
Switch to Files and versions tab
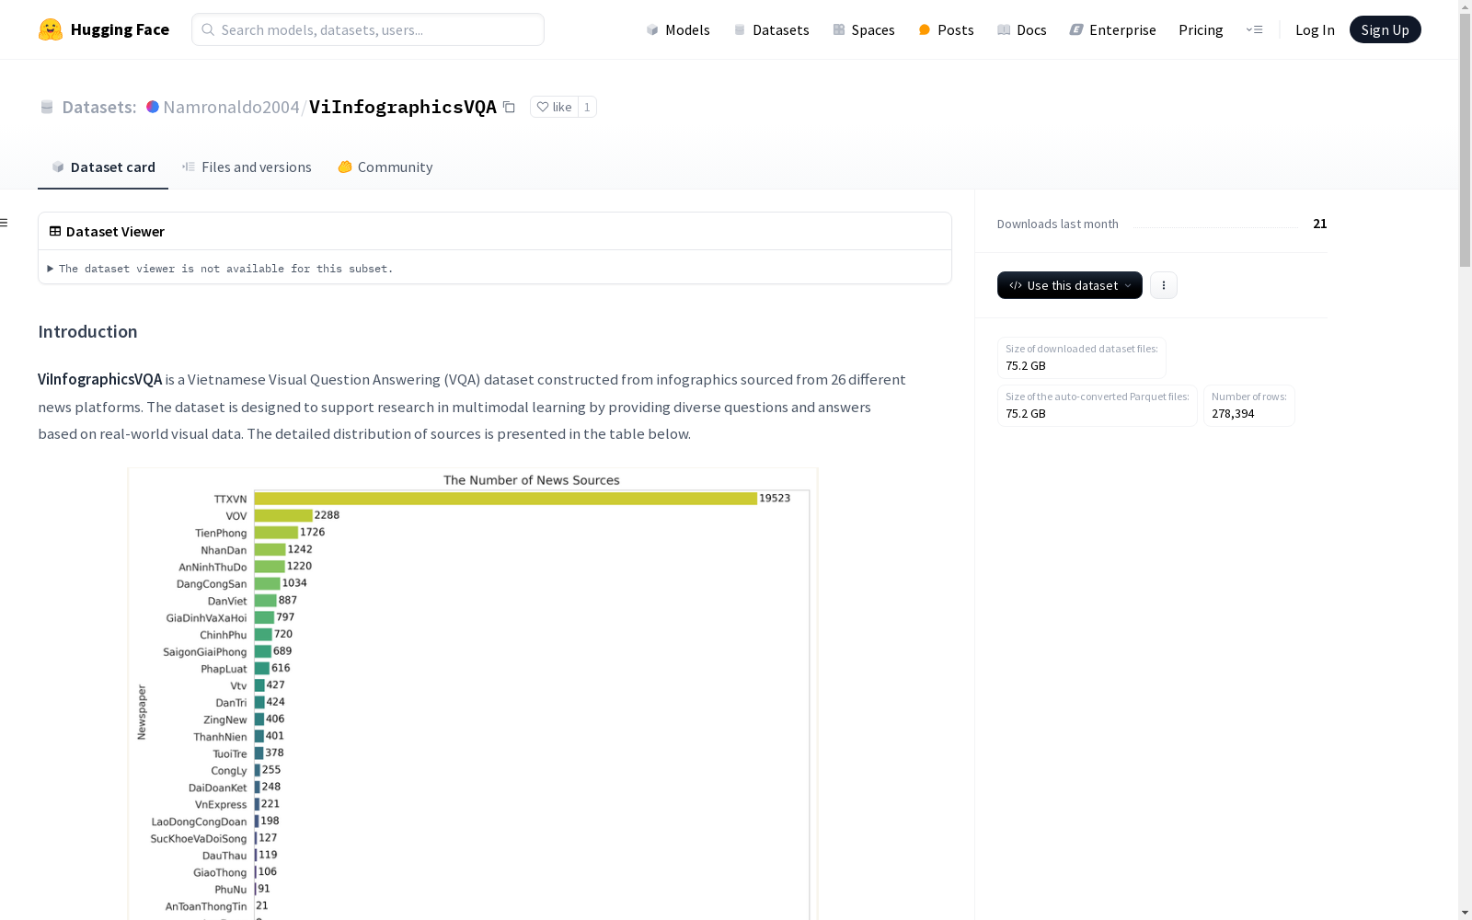click(247, 167)
